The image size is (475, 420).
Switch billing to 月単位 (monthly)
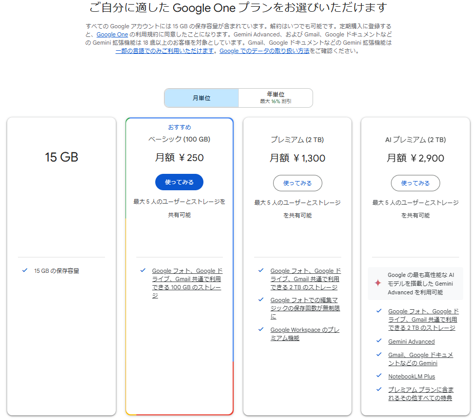[x=201, y=98]
